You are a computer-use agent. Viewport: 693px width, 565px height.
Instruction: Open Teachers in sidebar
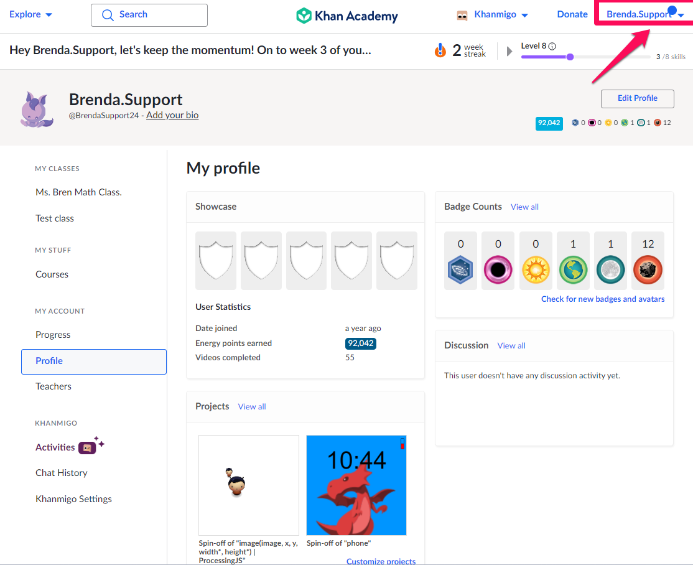coord(53,386)
